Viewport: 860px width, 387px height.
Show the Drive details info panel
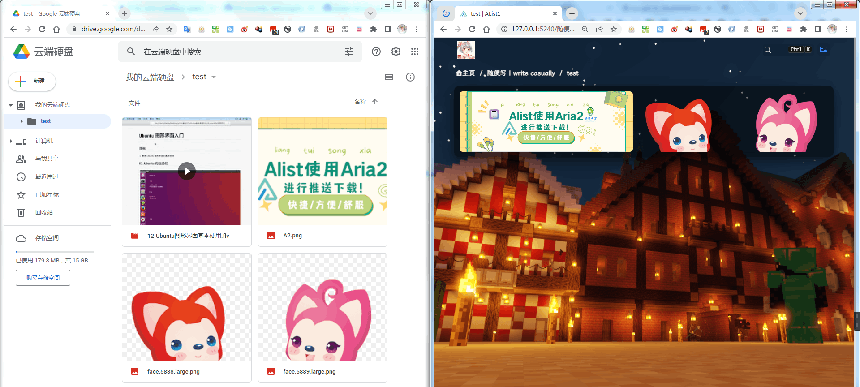coord(410,77)
